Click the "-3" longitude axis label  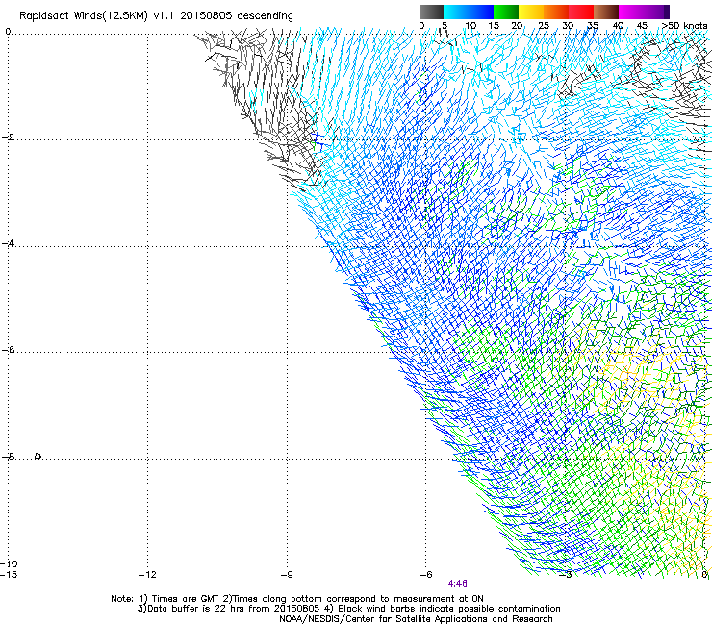point(566,575)
